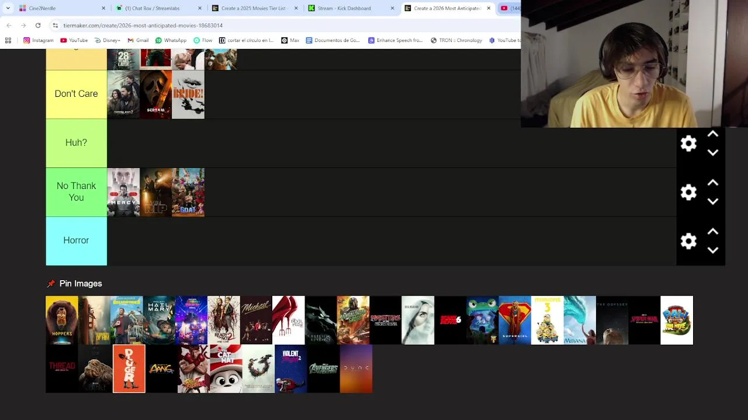Open the Flow bookmark

click(x=203, y=40)
